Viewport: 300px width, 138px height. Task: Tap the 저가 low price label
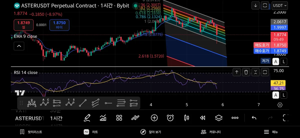tap(265, 61)
